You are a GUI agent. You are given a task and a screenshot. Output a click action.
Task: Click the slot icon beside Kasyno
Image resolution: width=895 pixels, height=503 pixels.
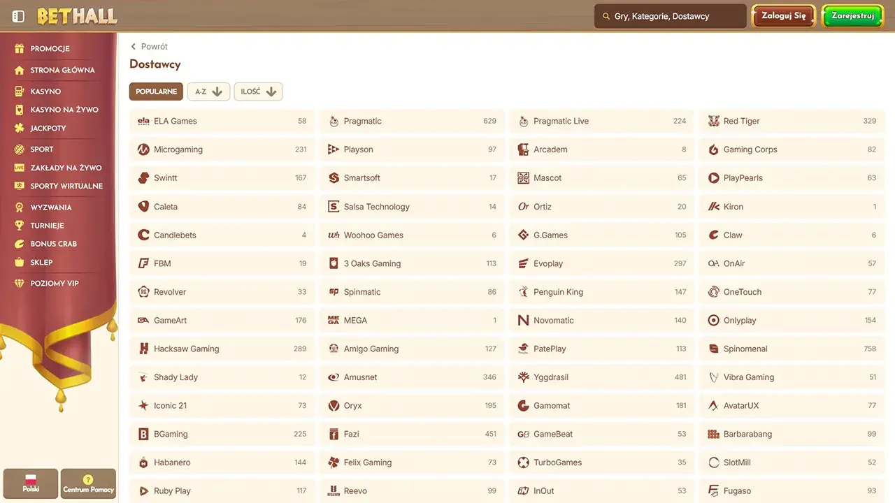pyautogui.click(x=19, y=92)
